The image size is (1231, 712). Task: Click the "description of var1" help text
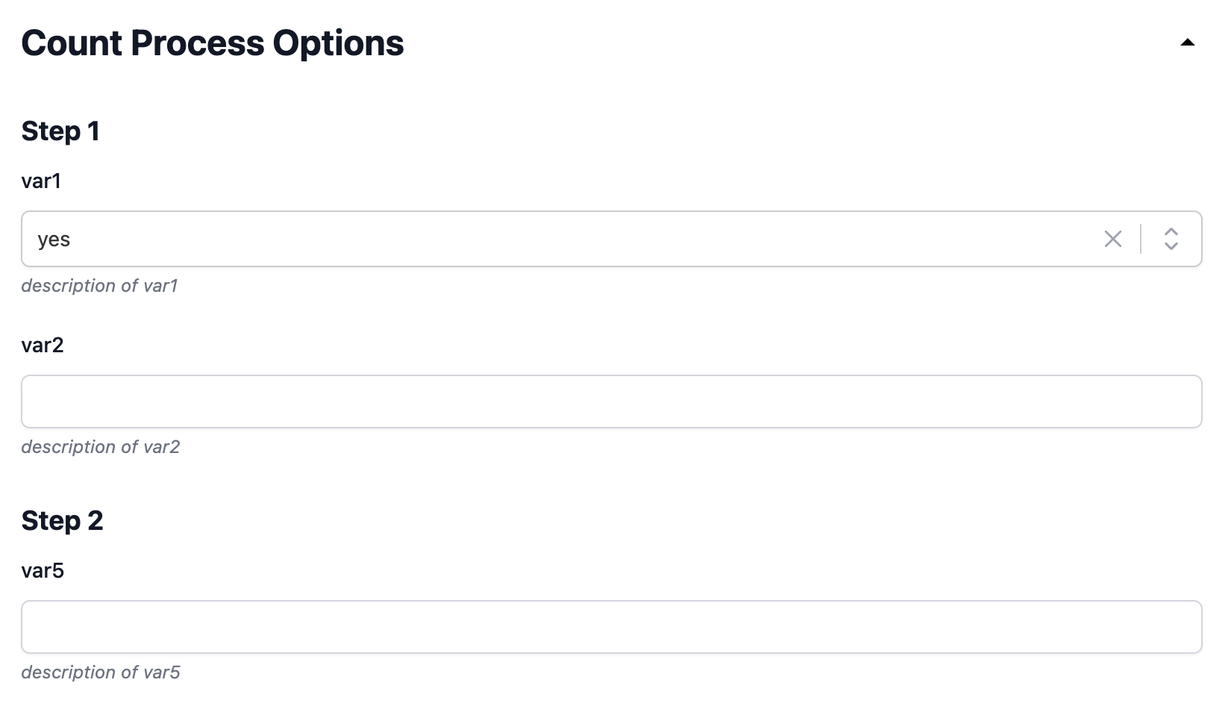coord(99,286)
